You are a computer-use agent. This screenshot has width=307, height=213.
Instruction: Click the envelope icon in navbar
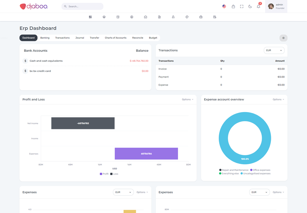145,17
